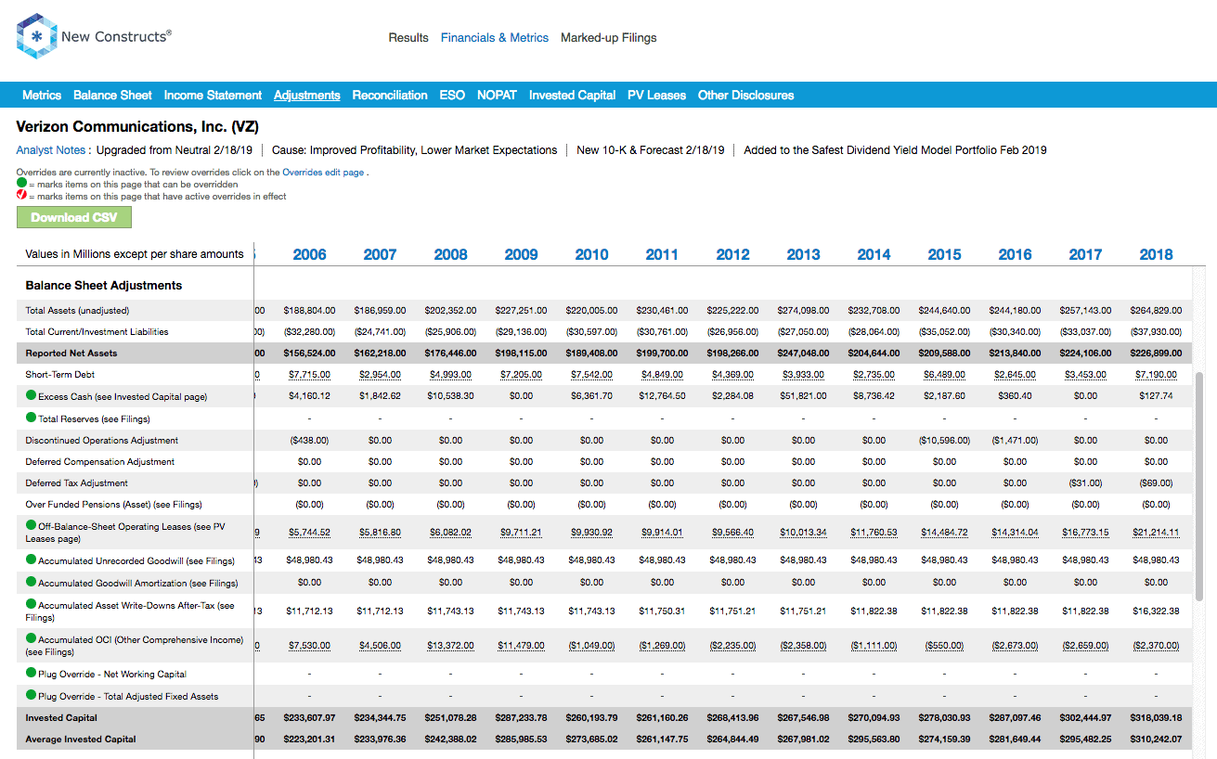Image resolution: width=1217 pixels, height=759 pixels.
Task: Open 2016 Accumulated OCI value ($2,673.00)
Action: pos(1015,646)
